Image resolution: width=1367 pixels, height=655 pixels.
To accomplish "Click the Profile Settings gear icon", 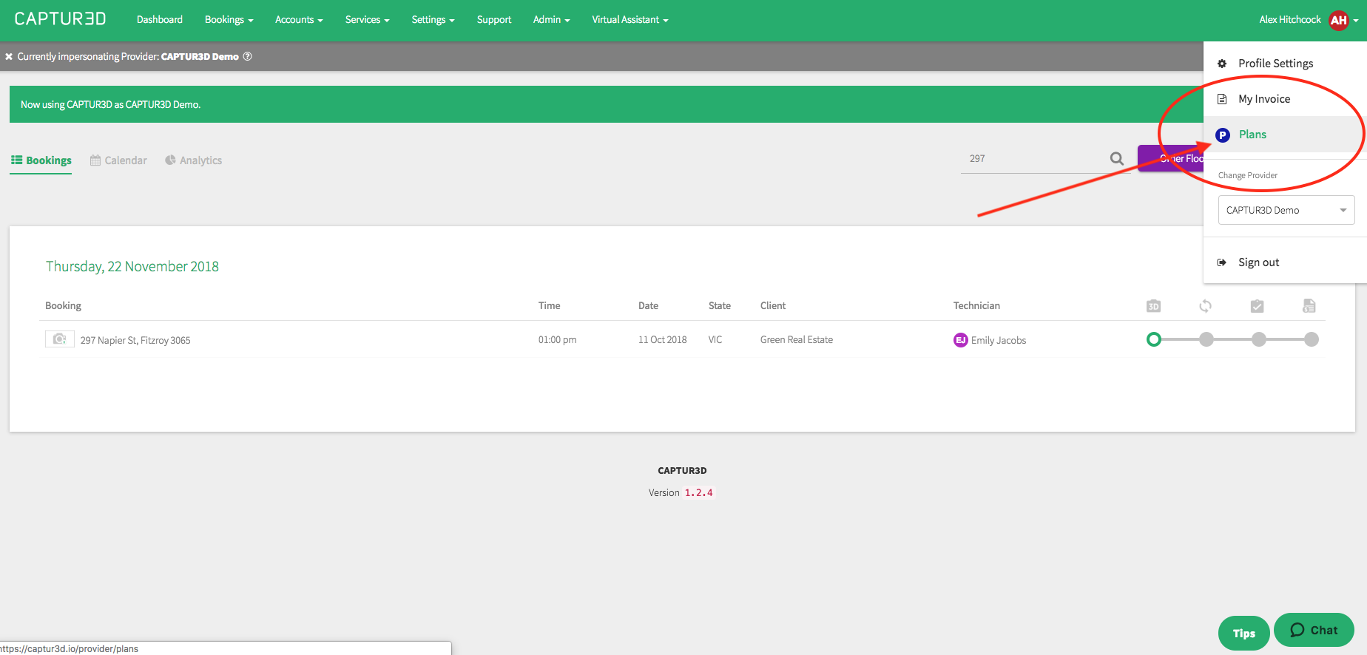I will [1222, 64].
